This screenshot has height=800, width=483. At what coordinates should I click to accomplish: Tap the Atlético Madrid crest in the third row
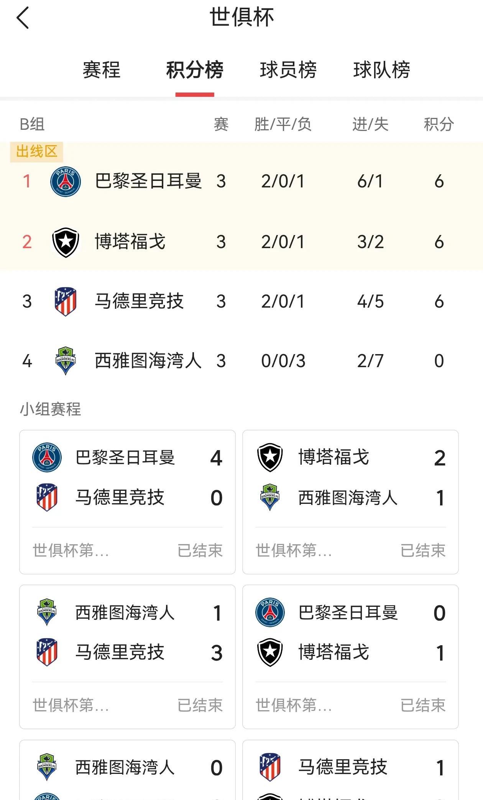66,301
